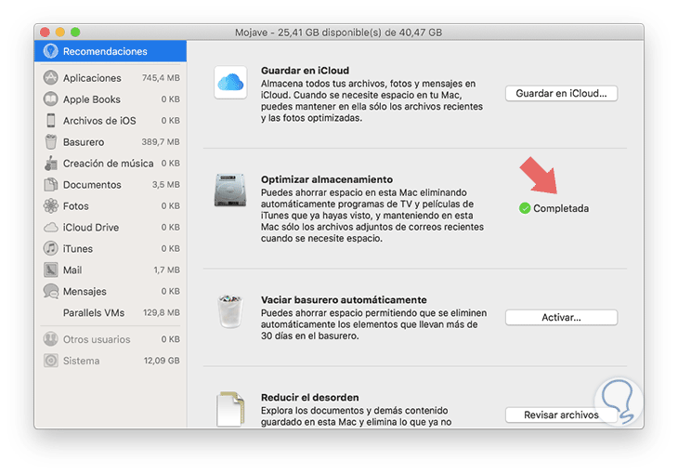Click the 3,5 MB Documentos size
The height and width of the screenshot is (474, 678).
[x=165, y=185]
